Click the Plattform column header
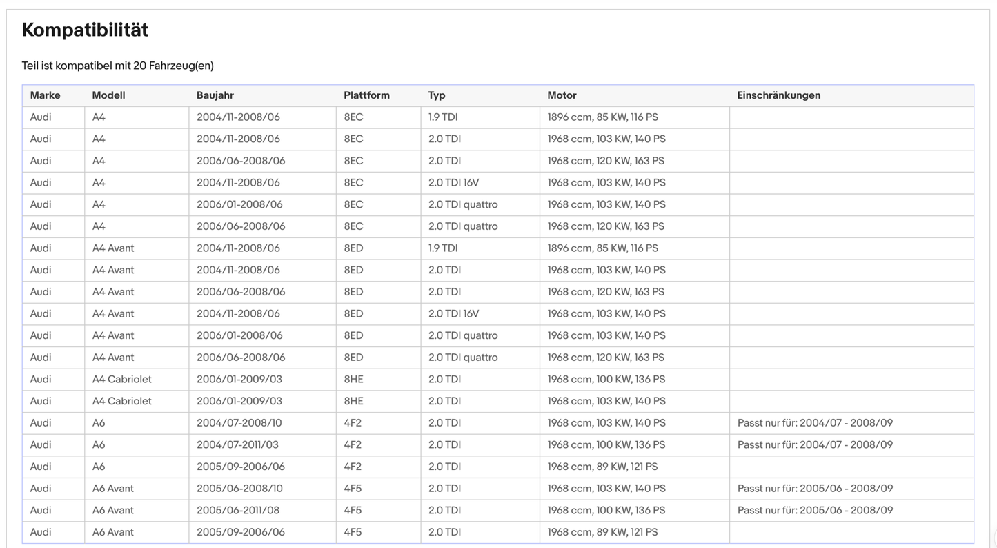 366,95
